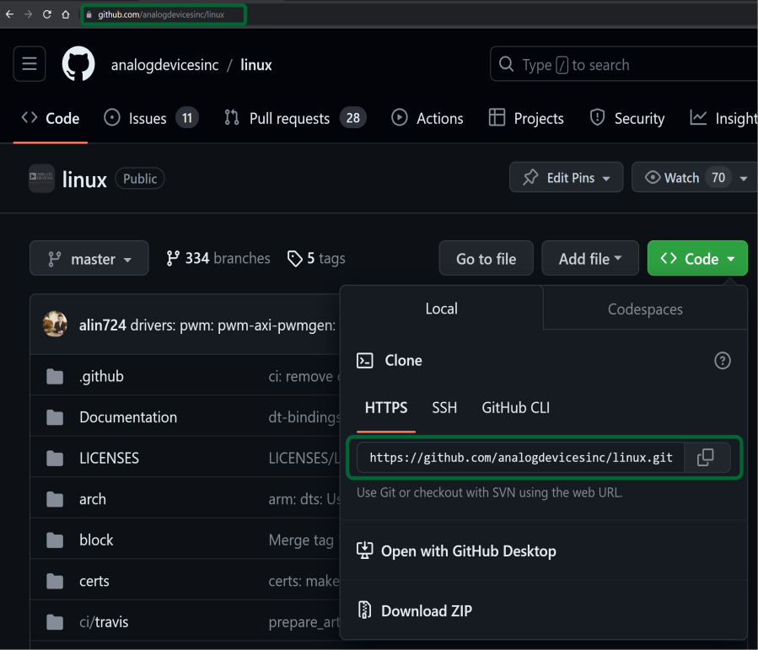The width and height of the screenshot is (758, 650).
Task: Click the browser reload icon
Action: pos(46,14)
